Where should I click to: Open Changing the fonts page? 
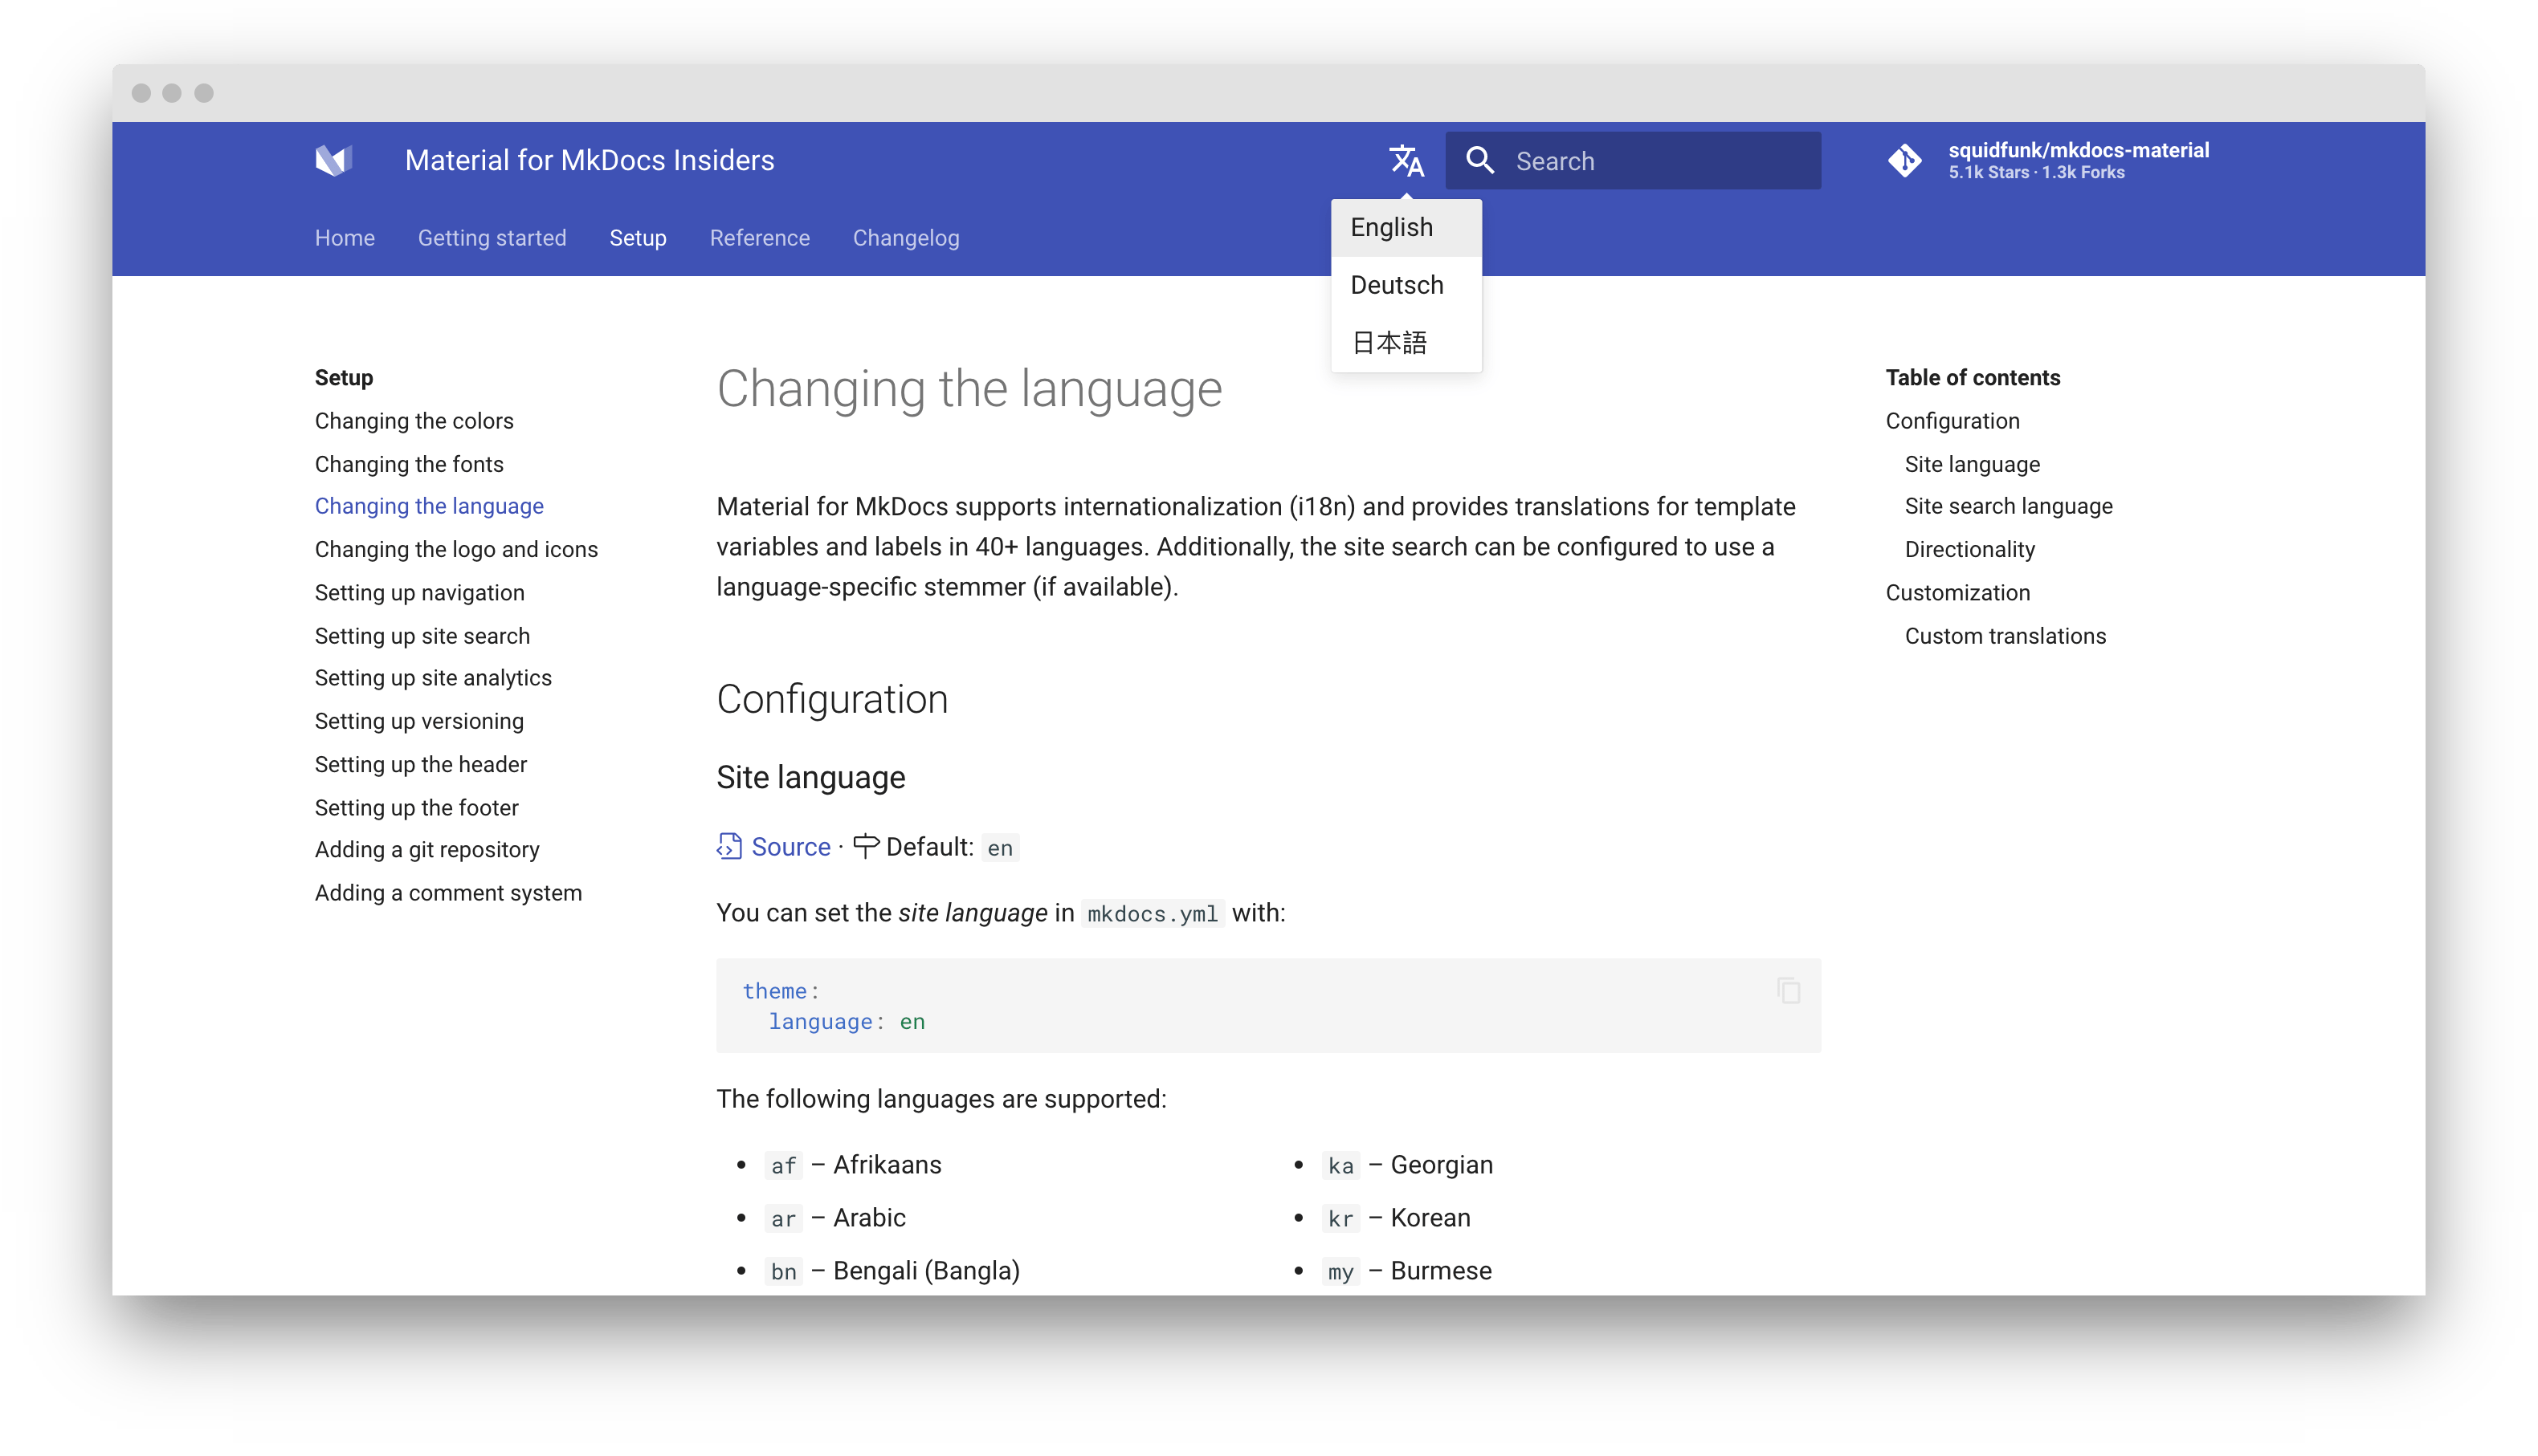pos(409,464)
